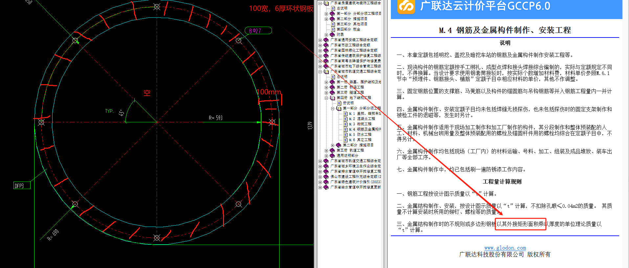The image size is (629, 268).
Task: Click the TYP. annotation in drawing
Action: [109, 111]
